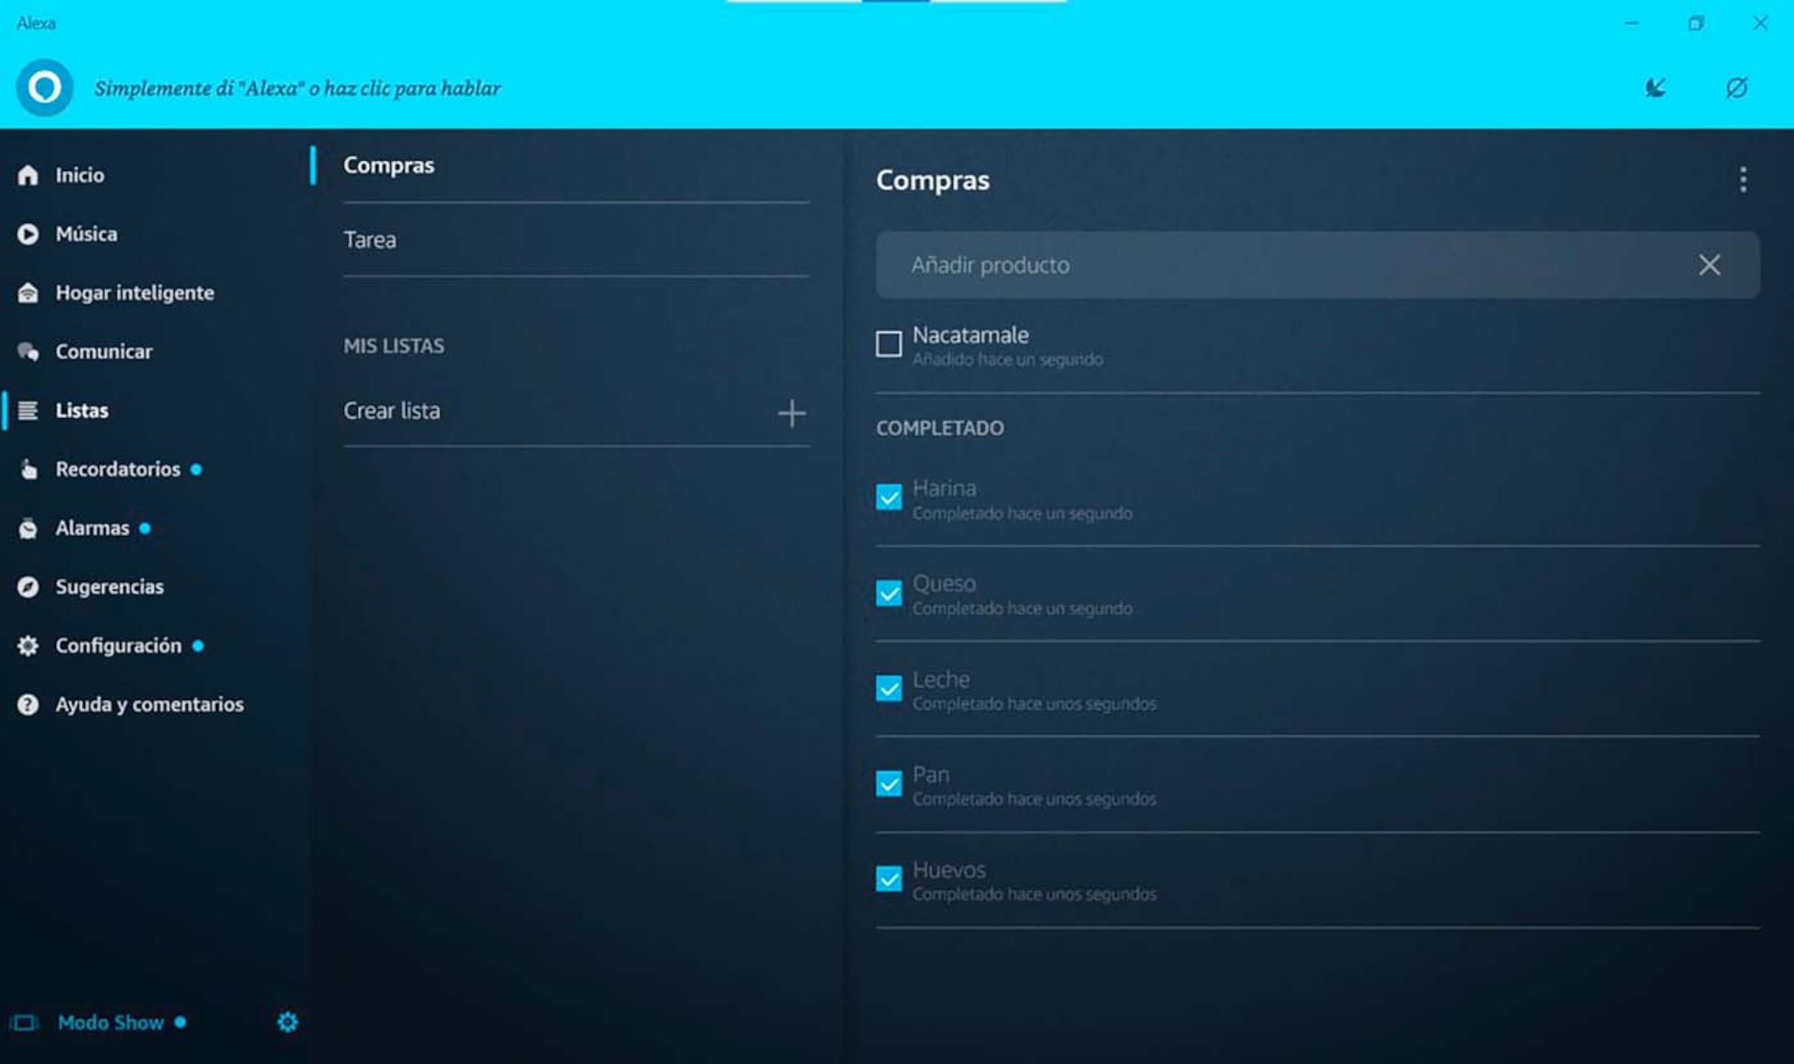The image size is (1794, 1064).
Task: Toggle the do not disturb moon icon
Action: tap(1655, 88)
